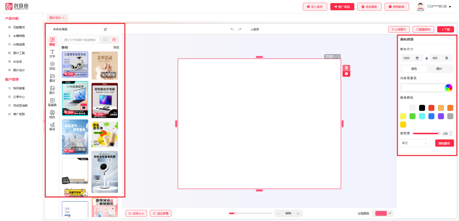Click the undo arrow icon

pyautogui.click(x=232, y=30)
